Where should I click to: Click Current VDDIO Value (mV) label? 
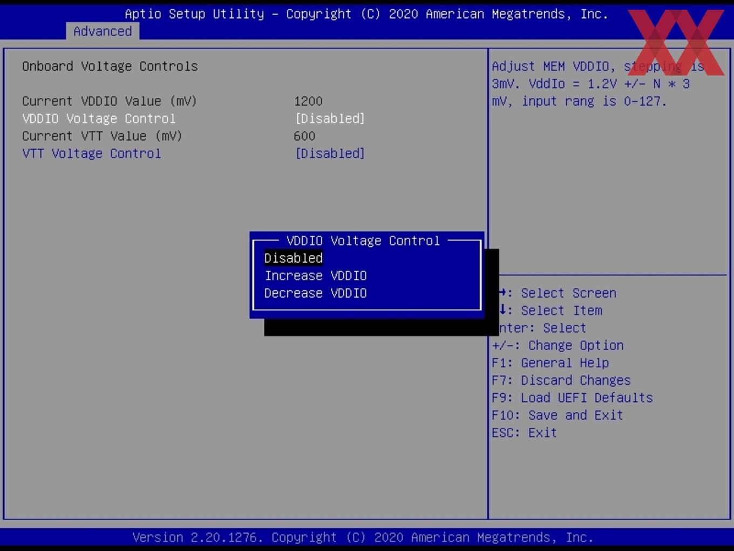tap(110, 101)
